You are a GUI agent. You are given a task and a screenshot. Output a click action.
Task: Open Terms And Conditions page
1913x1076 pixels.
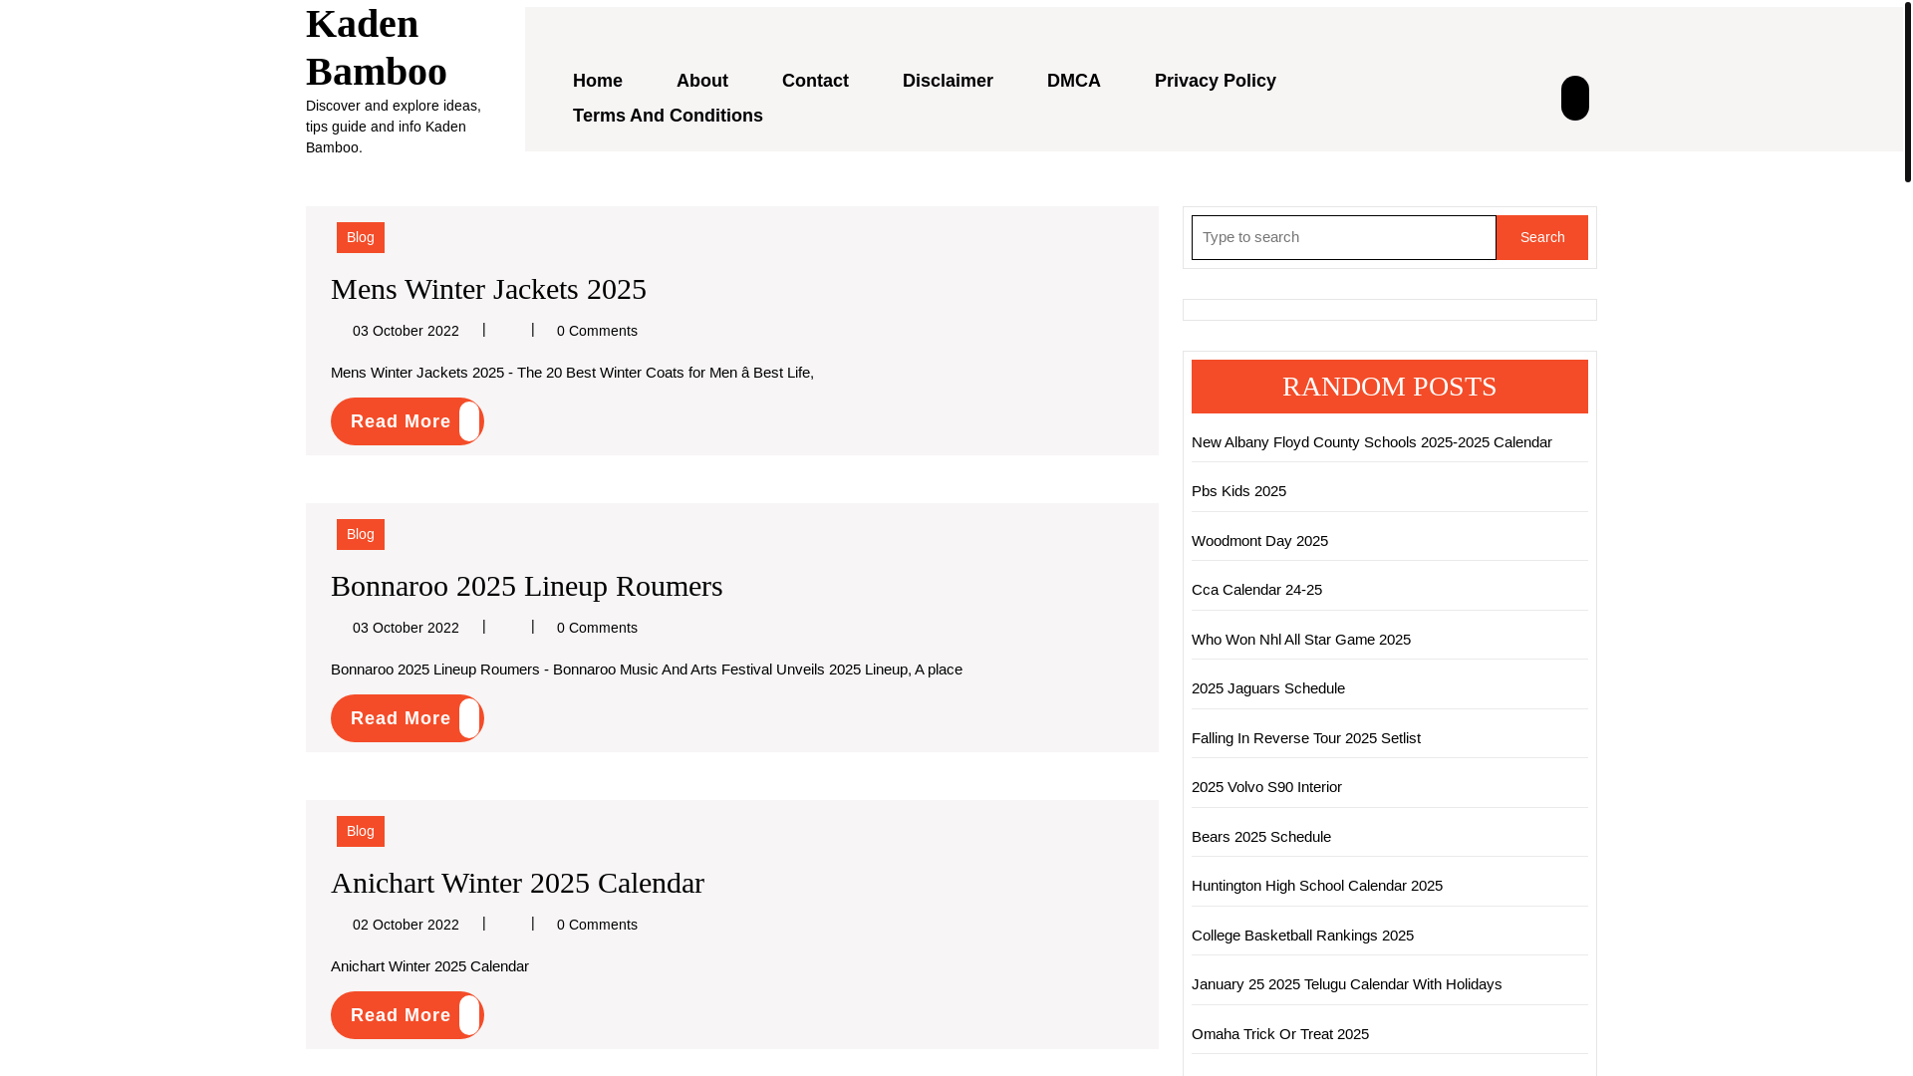(668, 116)
